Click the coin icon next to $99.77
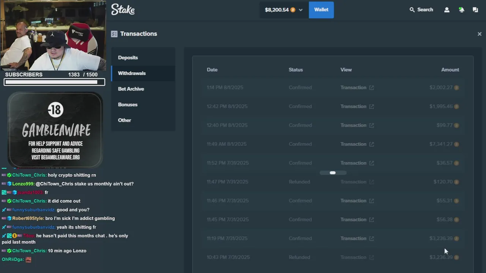The image size is (486, 273). pos(456,125)
